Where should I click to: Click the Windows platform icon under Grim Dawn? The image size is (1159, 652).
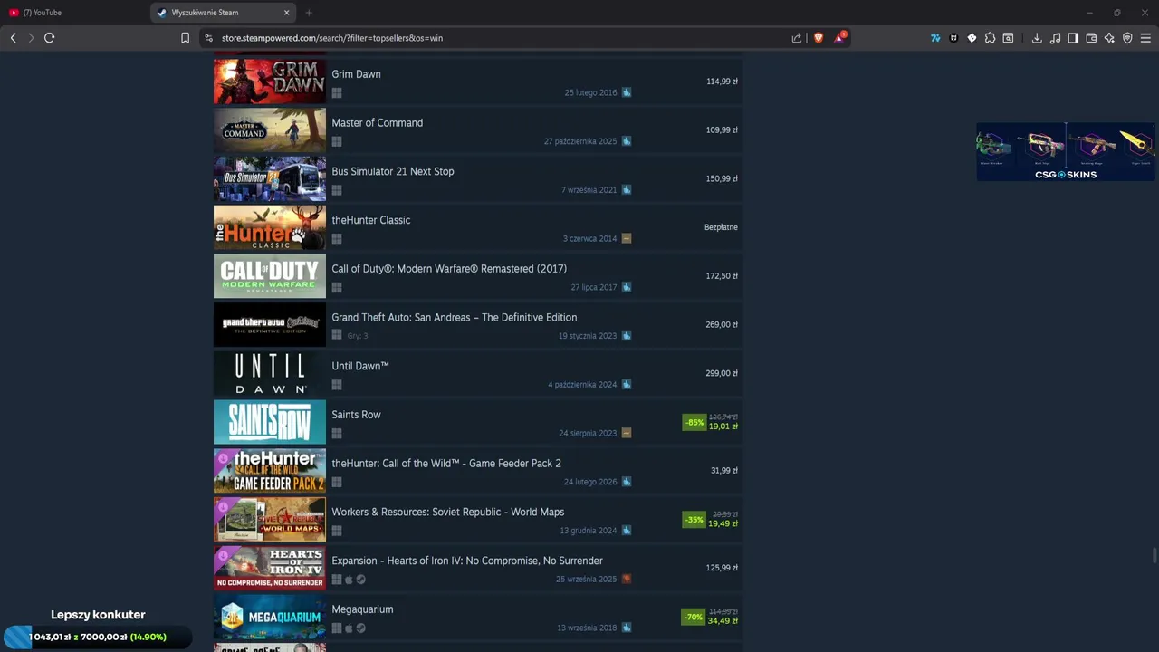[x=337, y=93]
